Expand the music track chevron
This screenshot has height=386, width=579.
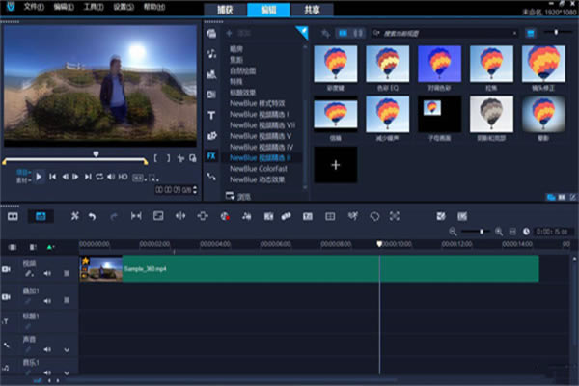(67, 372)
